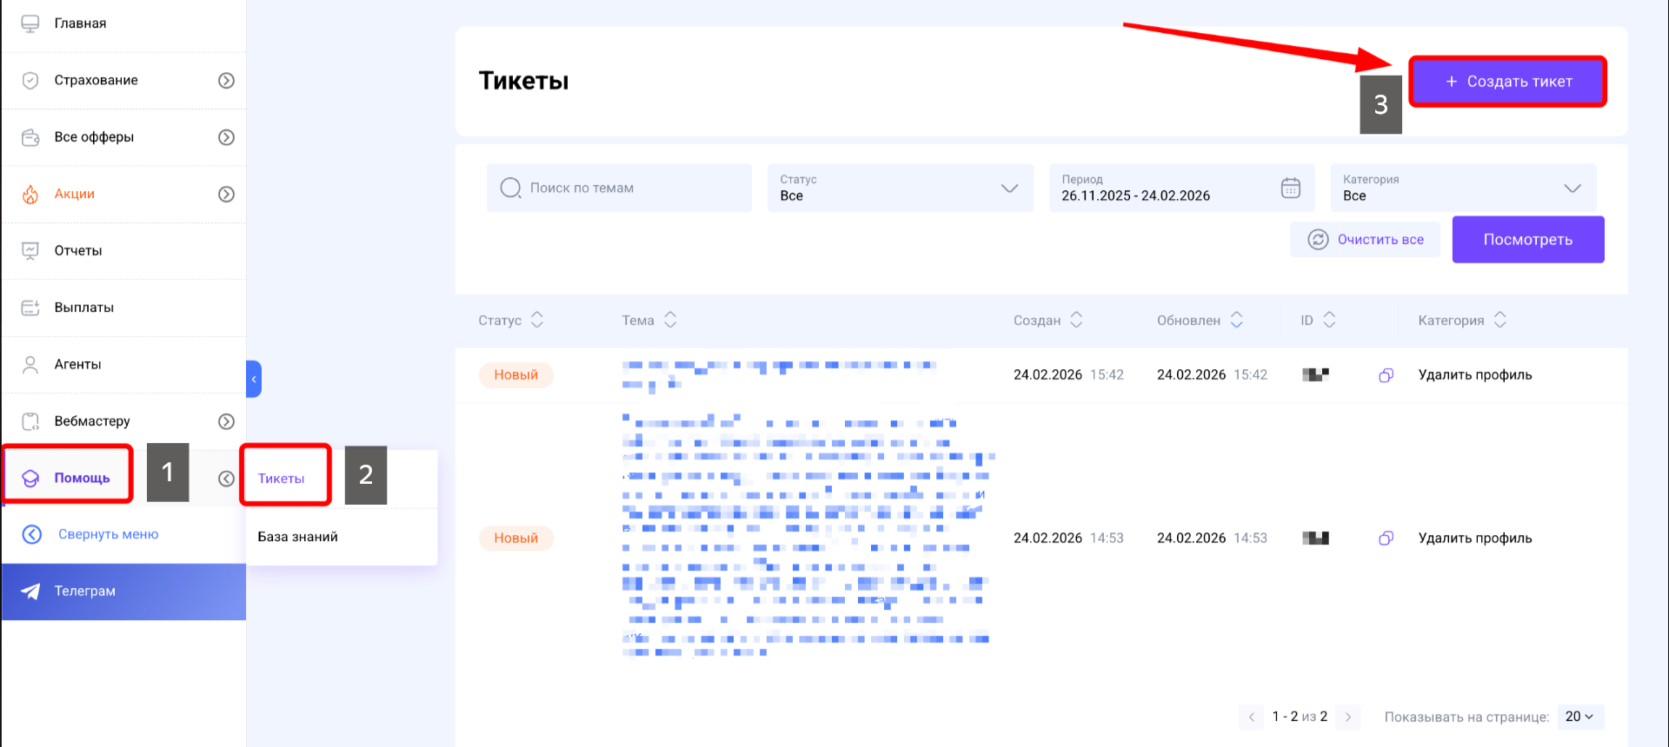Open the Статус filter dropdown
The width and height of the screenshot is (1669, 747).
(900, 188)
